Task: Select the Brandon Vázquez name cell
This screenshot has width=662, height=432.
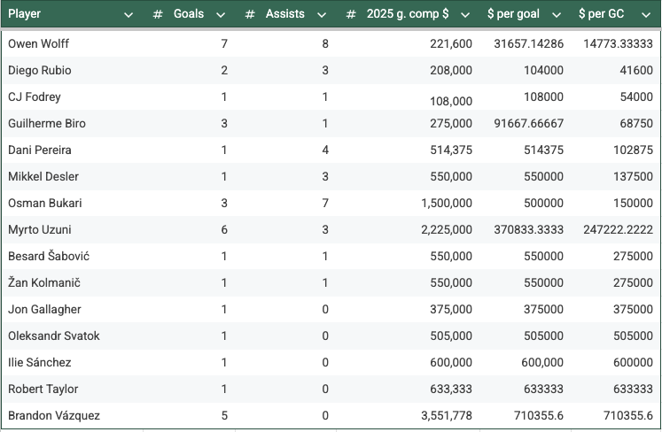Action: (x=53, y=415)
